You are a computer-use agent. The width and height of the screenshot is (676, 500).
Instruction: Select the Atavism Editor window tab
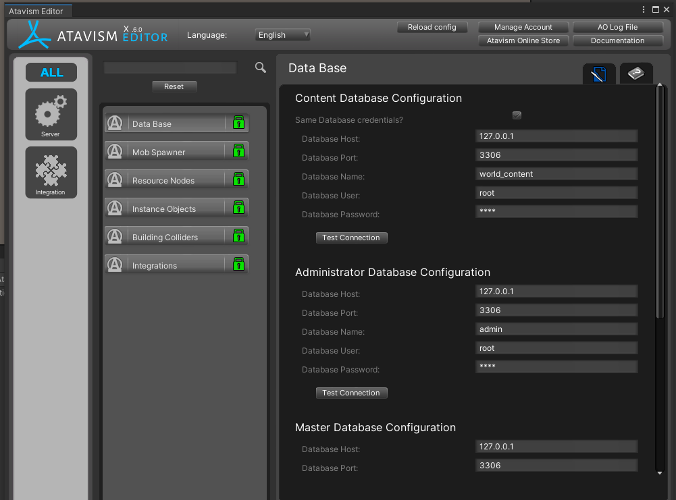pos(36,11)
